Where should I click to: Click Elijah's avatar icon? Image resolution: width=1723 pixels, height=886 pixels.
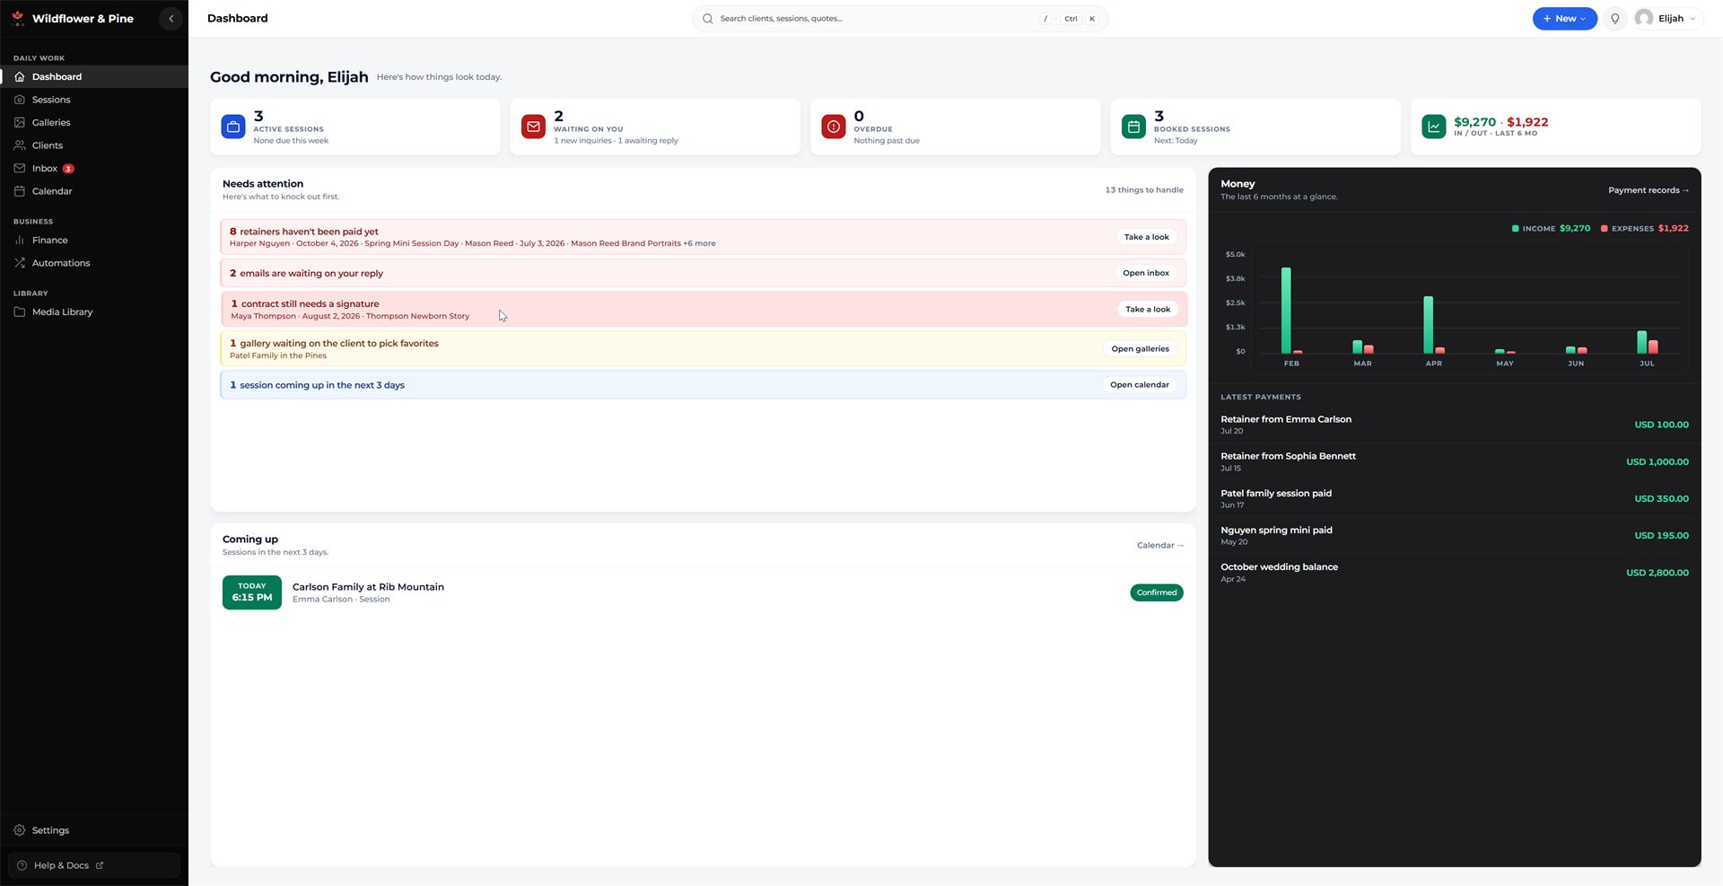tap(1644, 18)
